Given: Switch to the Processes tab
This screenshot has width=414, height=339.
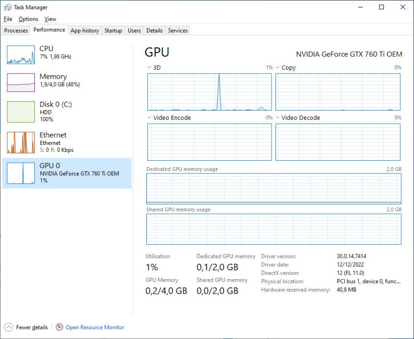Looking at the screenshot, I should click(16, 30).
